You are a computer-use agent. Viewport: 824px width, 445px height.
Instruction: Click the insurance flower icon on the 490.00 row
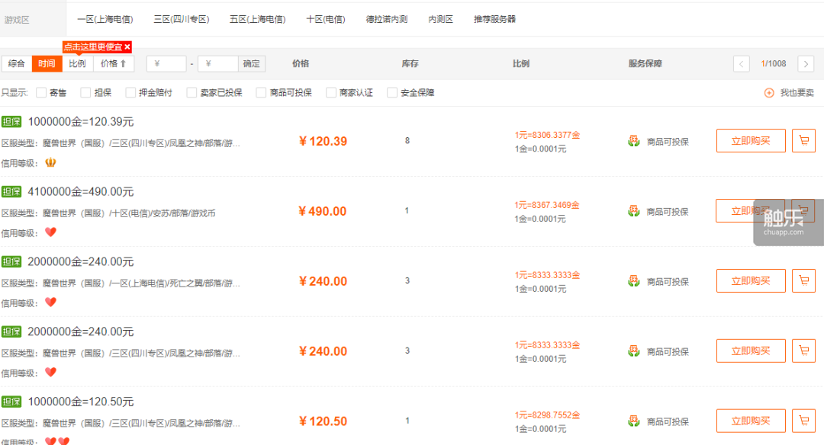tap(634, 212)
